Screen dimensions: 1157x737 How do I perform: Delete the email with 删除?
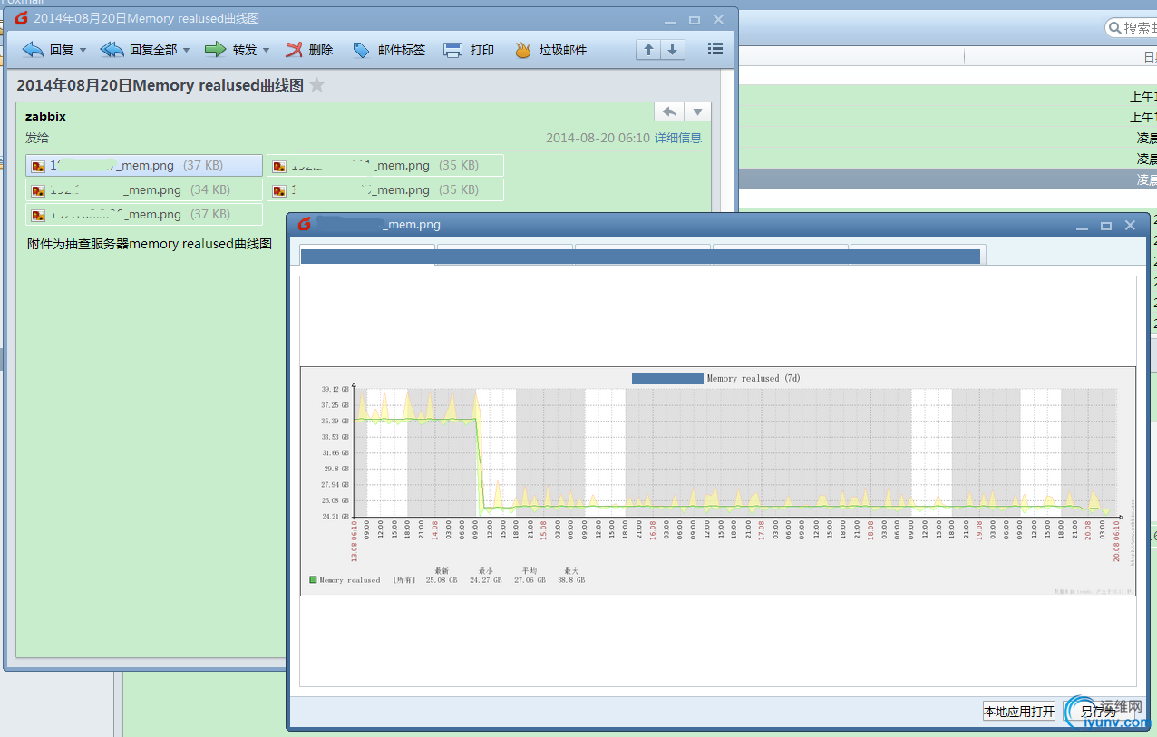(309, 50)
